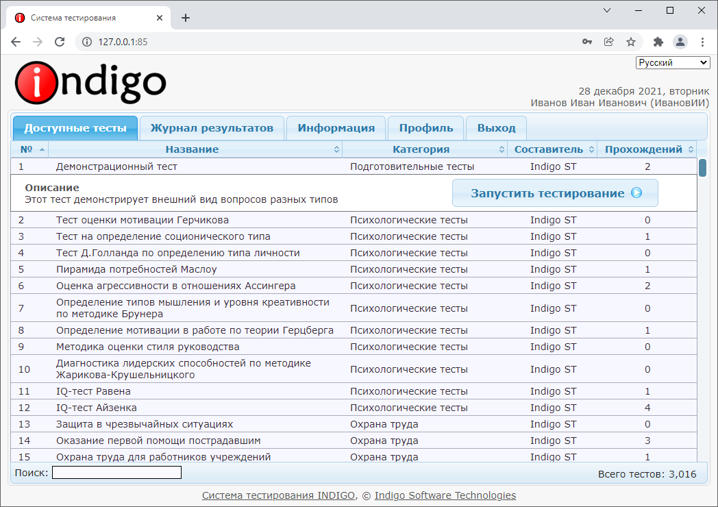This screenshot has width=718, height=507.
Task: Start the test with Запустить тестирование
Action: [x=555, y=193]
